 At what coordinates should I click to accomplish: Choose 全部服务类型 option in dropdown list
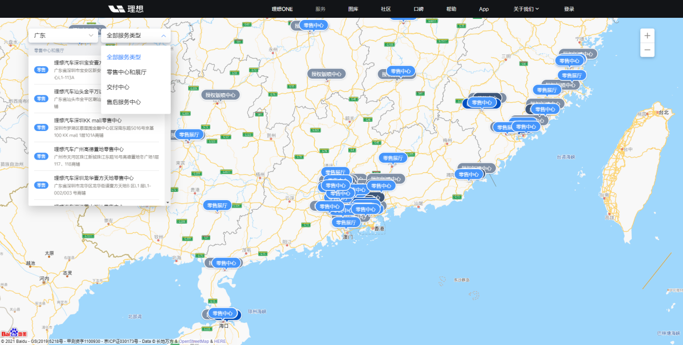point(136,57)
